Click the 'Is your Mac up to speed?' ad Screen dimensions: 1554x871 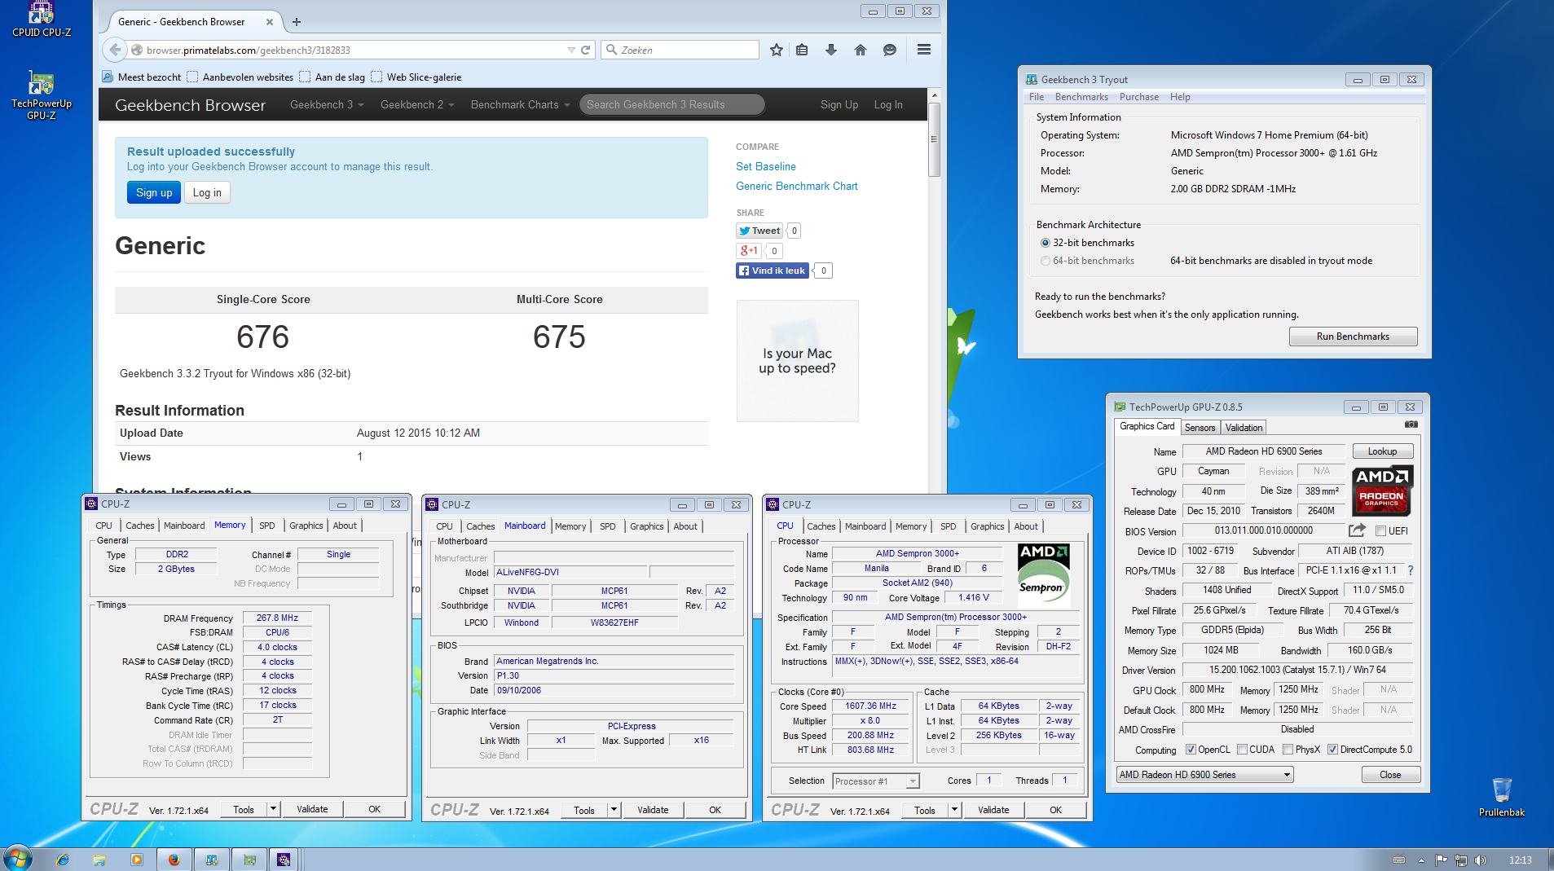pos(797,361)
